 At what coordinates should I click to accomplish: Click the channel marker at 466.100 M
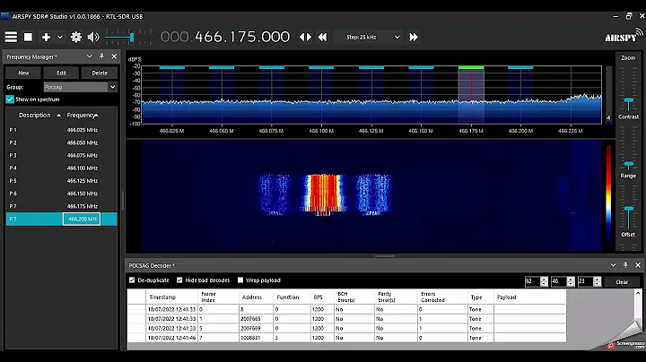coord(321,67)
